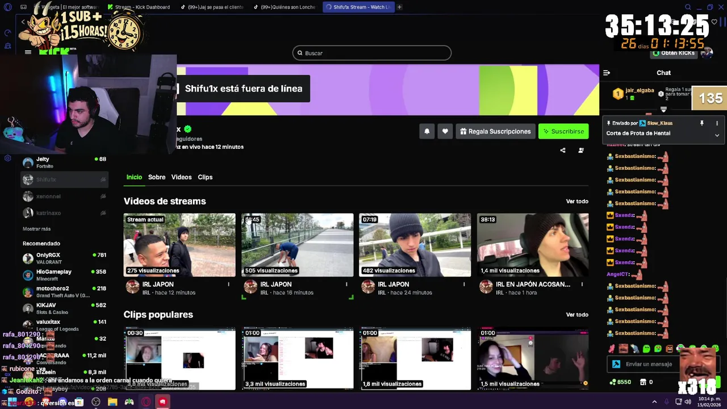The height and width of the screenshot is (409, 727).
Task: Open OnlyRGX VALORANT recommended channel
Action: tap(64, 258)
